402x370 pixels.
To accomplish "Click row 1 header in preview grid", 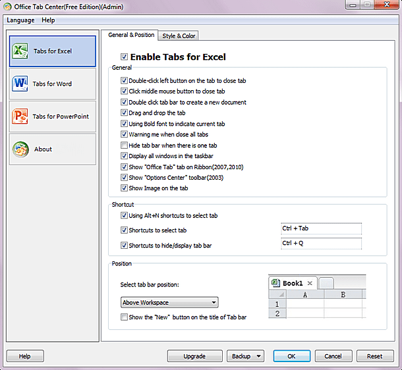I will tap(277, 304).
